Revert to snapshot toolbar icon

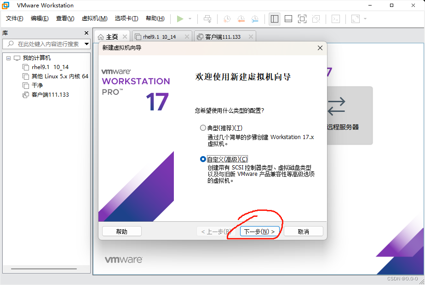(x=241, y=19)
